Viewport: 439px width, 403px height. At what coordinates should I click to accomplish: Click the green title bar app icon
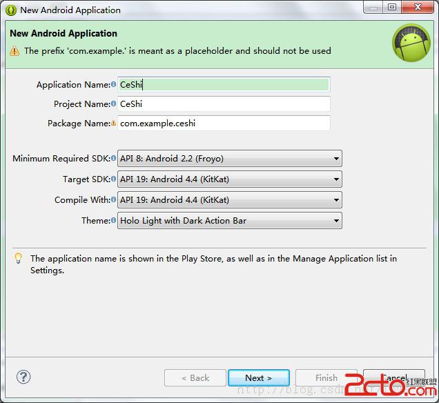point(11,10)
